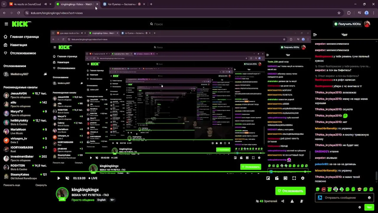Open the Chrome extensions puzzle icon

click(349, 13)
